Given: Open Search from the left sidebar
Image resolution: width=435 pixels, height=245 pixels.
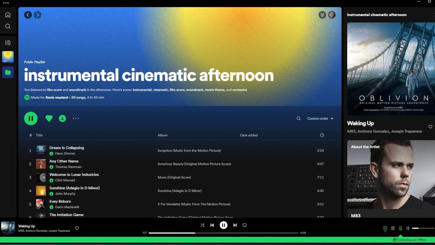Looking at the screenshot, I should 8,26.
